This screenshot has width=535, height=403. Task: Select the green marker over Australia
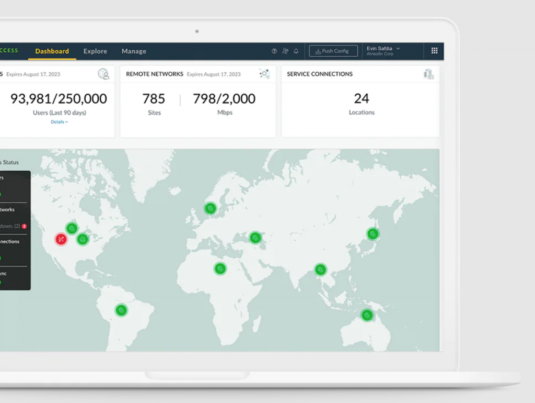(367, 315)
